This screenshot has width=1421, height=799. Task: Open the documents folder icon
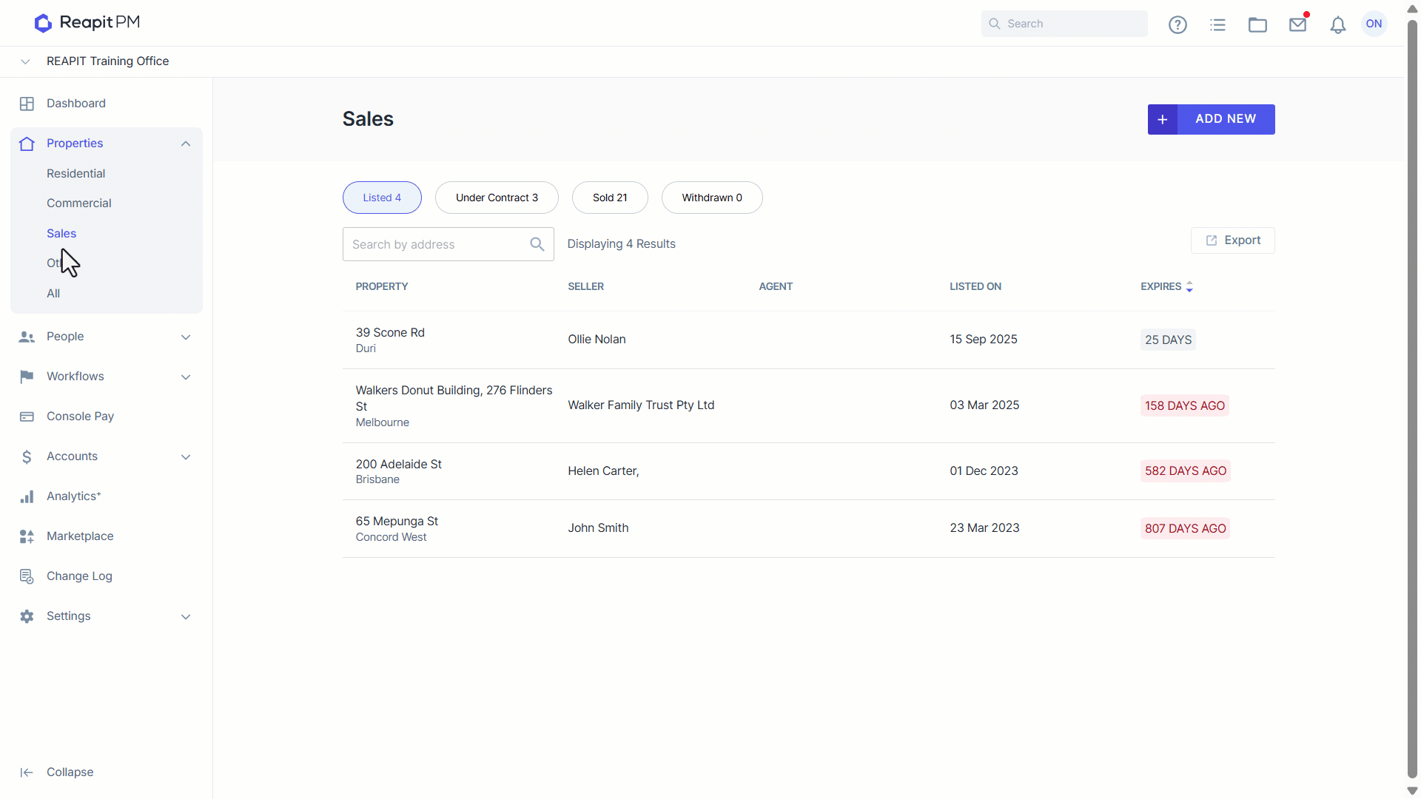[x=1257, y=24]
